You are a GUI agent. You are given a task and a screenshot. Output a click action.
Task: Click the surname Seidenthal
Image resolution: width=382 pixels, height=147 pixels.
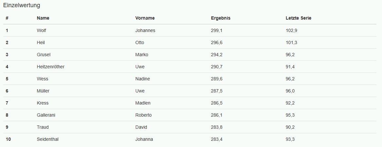[x=48, y=139]
